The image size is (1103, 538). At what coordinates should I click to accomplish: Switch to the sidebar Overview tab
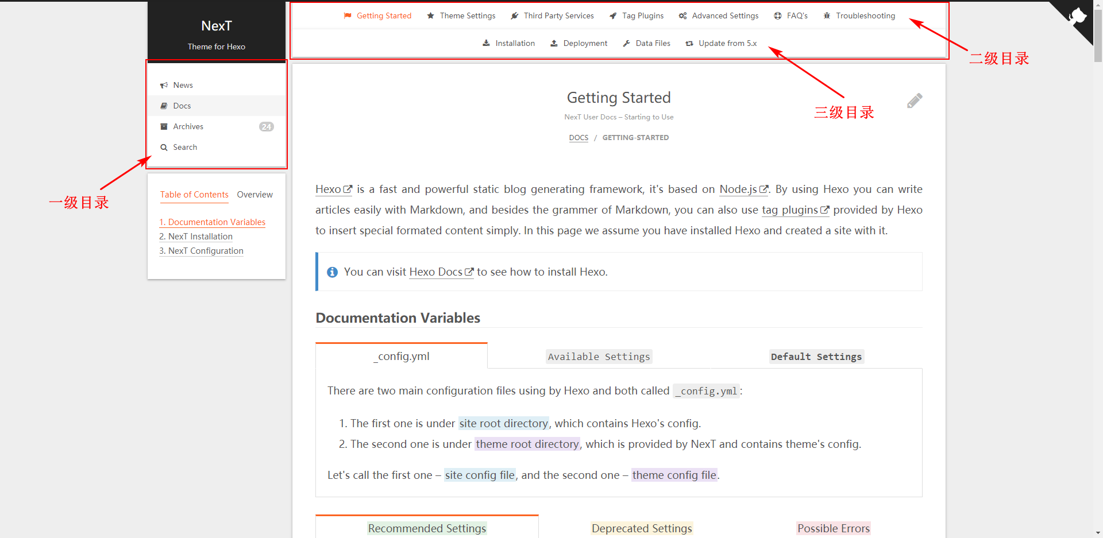click(254, 195)
